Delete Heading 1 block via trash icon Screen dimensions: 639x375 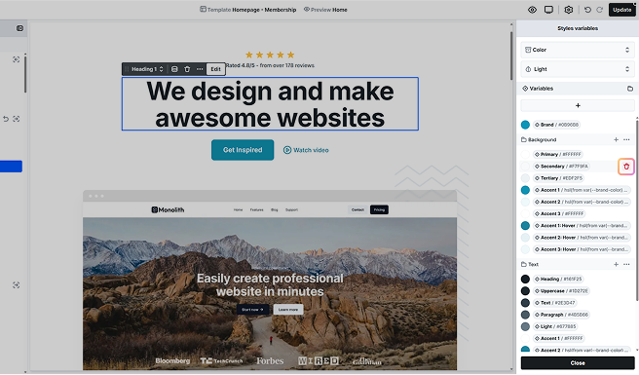187,69
